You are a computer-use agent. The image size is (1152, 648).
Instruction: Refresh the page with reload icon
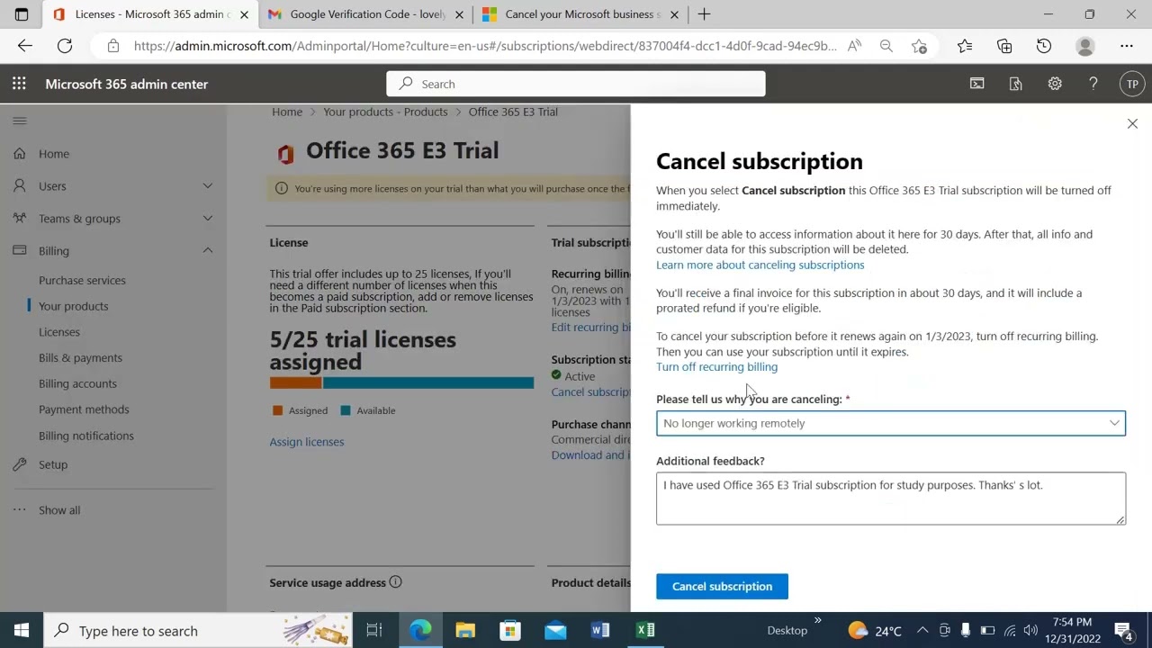[x=65, y=46]
